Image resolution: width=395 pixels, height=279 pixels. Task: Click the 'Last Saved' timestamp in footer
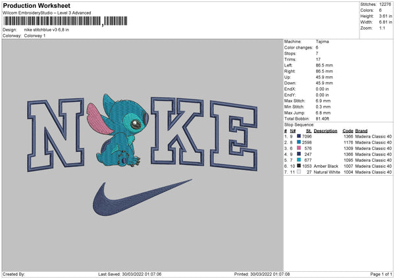130,274
